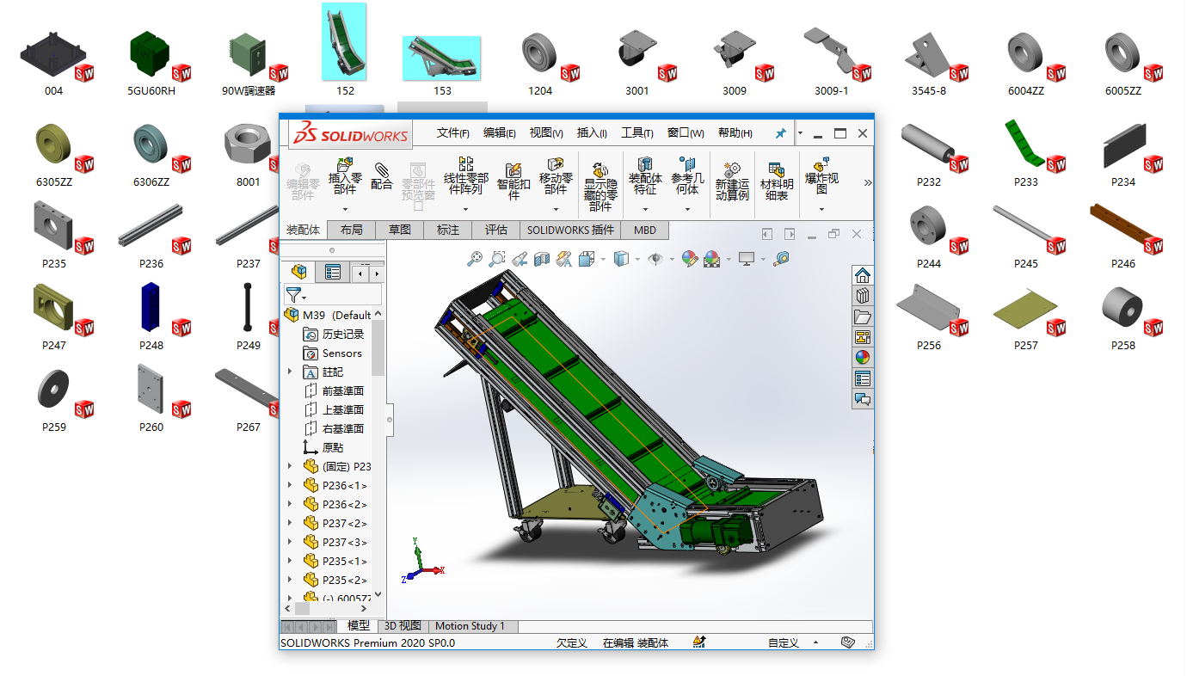
Task: Switch to the SOLIDWORKS 插件 tab
Action: (571, 230)
